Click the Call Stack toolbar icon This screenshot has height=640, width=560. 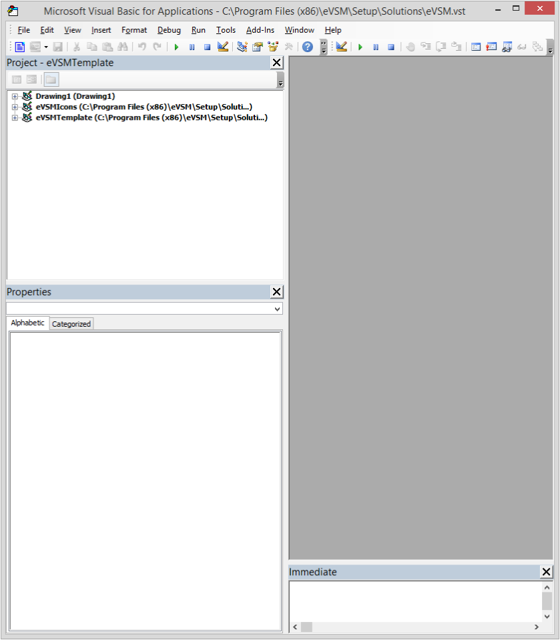pyautogui.click(x=537, y=47)
